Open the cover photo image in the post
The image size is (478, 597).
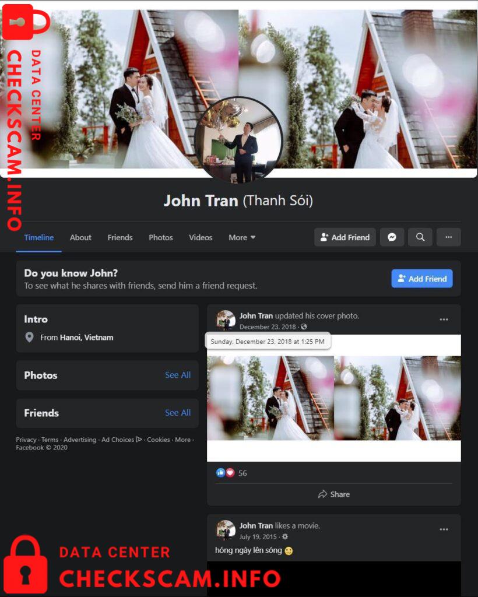(x=334, y=398)
